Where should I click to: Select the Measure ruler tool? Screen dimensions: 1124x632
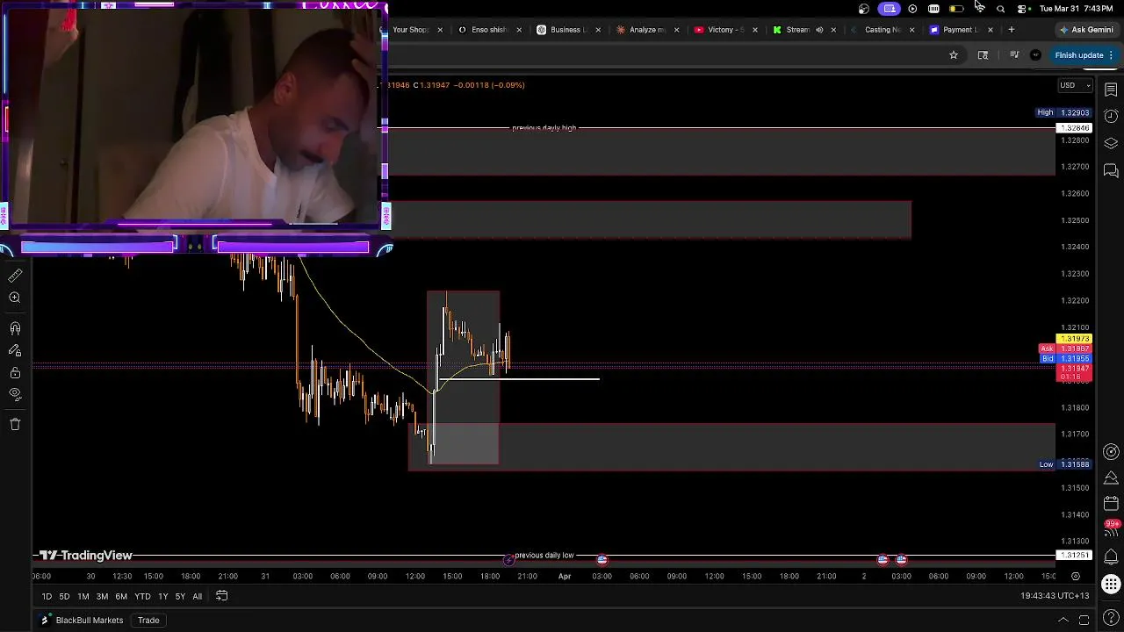(15, 276)
